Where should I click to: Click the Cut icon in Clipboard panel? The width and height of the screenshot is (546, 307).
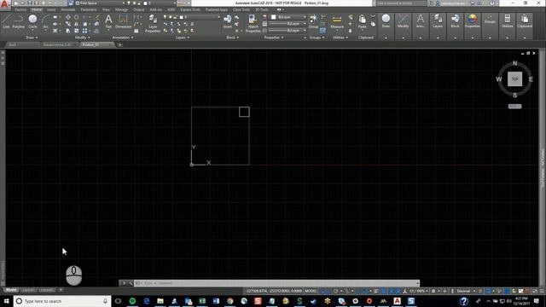[x=373, y=17]
